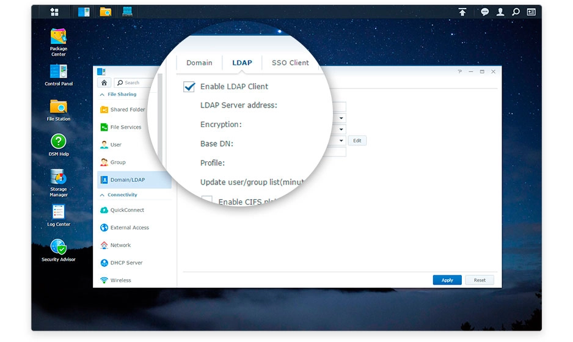
Task: Open the Encryption dropdown arrow
Action: 341,118
